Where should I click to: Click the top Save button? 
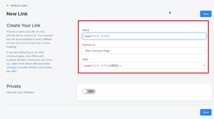206,14
